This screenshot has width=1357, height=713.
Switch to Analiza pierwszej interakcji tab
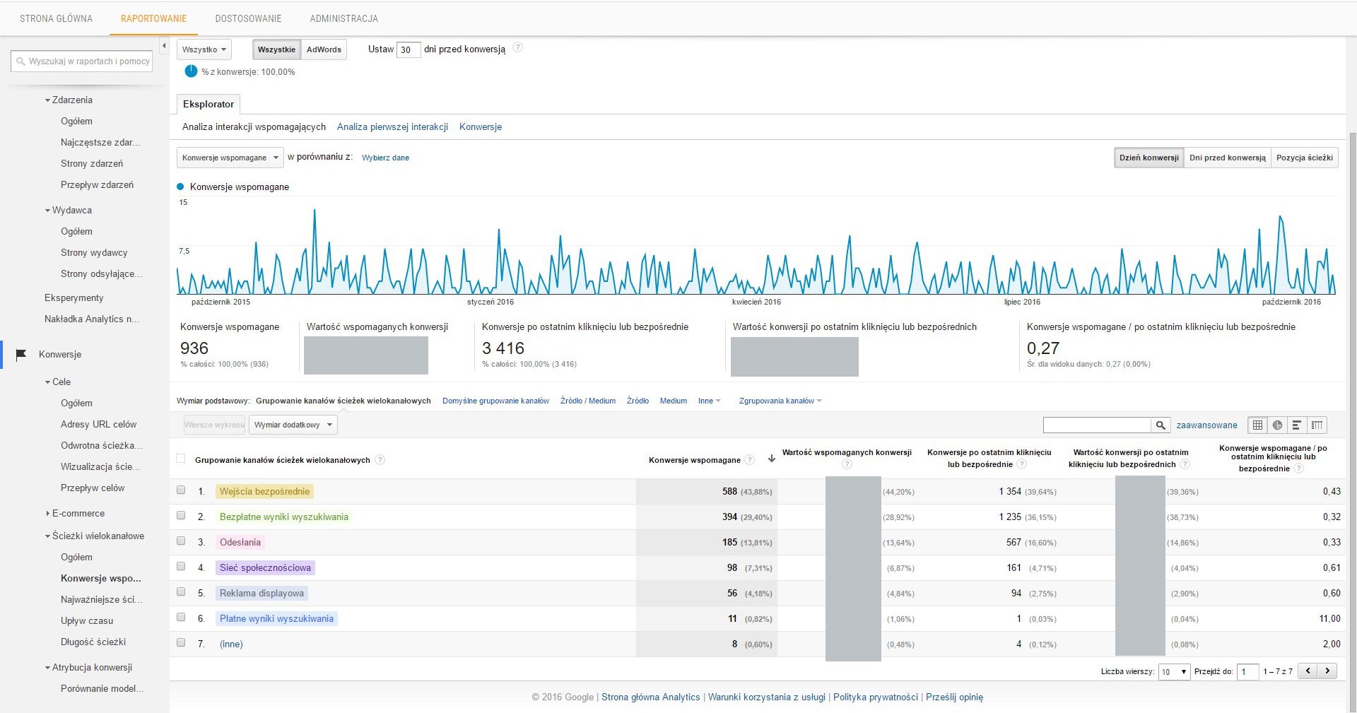[x=392, y=126]
